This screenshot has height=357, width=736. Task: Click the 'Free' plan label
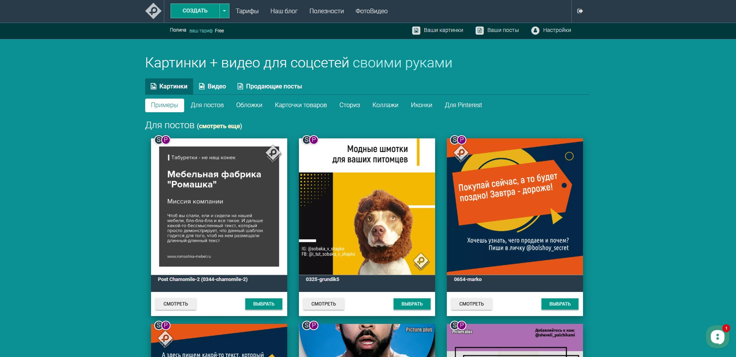tap(219, 31)
